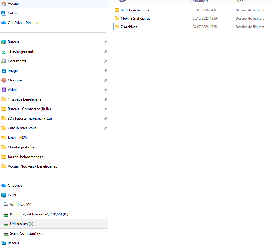This screenshot has width=271, height=246.
Task: Click the green Téléchargements download arrow icon
Action: (4, 51)
